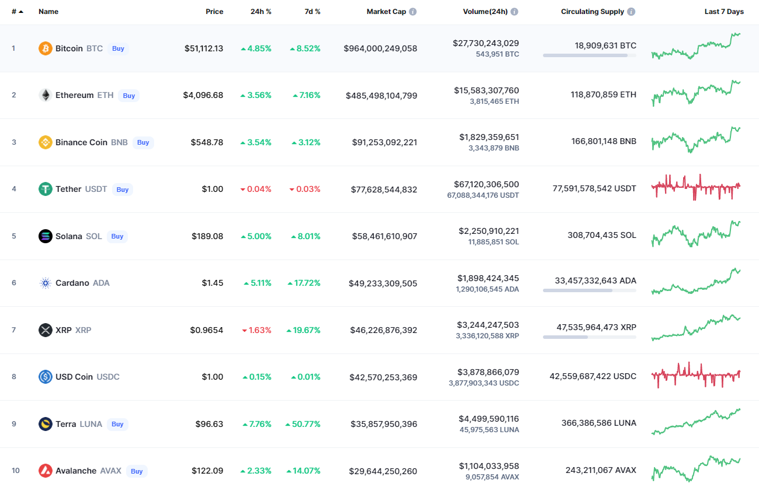Click the USD Coin logo icon
The width and height of the screenshot is (759, 487).
(x=45, y=377)
